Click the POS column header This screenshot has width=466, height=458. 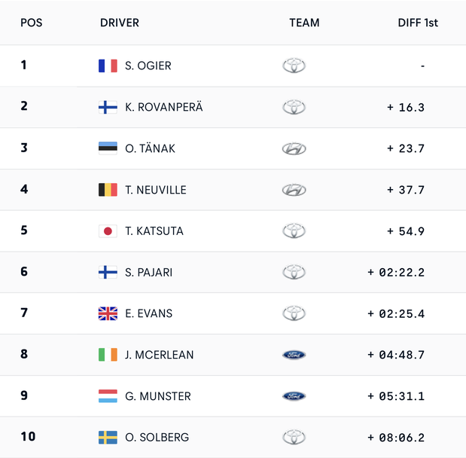tap(31, 23)
